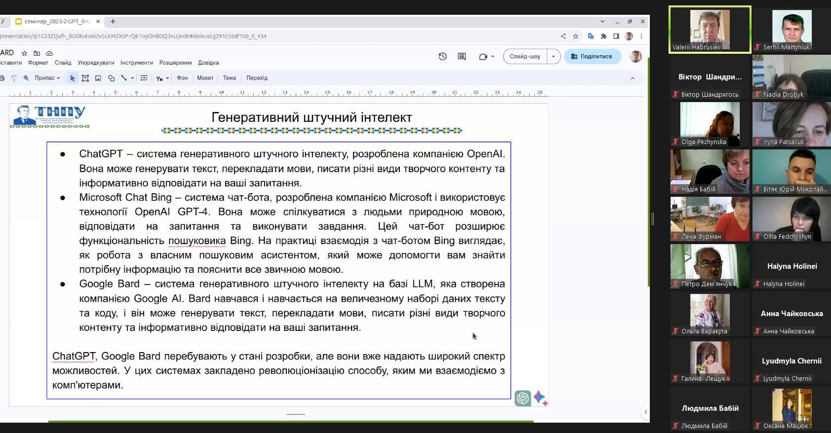Image resolution: width=831 pixels, height=433 pixels.
Task: Click the Google Translate extension icon
Action: (x=591, y=36)
